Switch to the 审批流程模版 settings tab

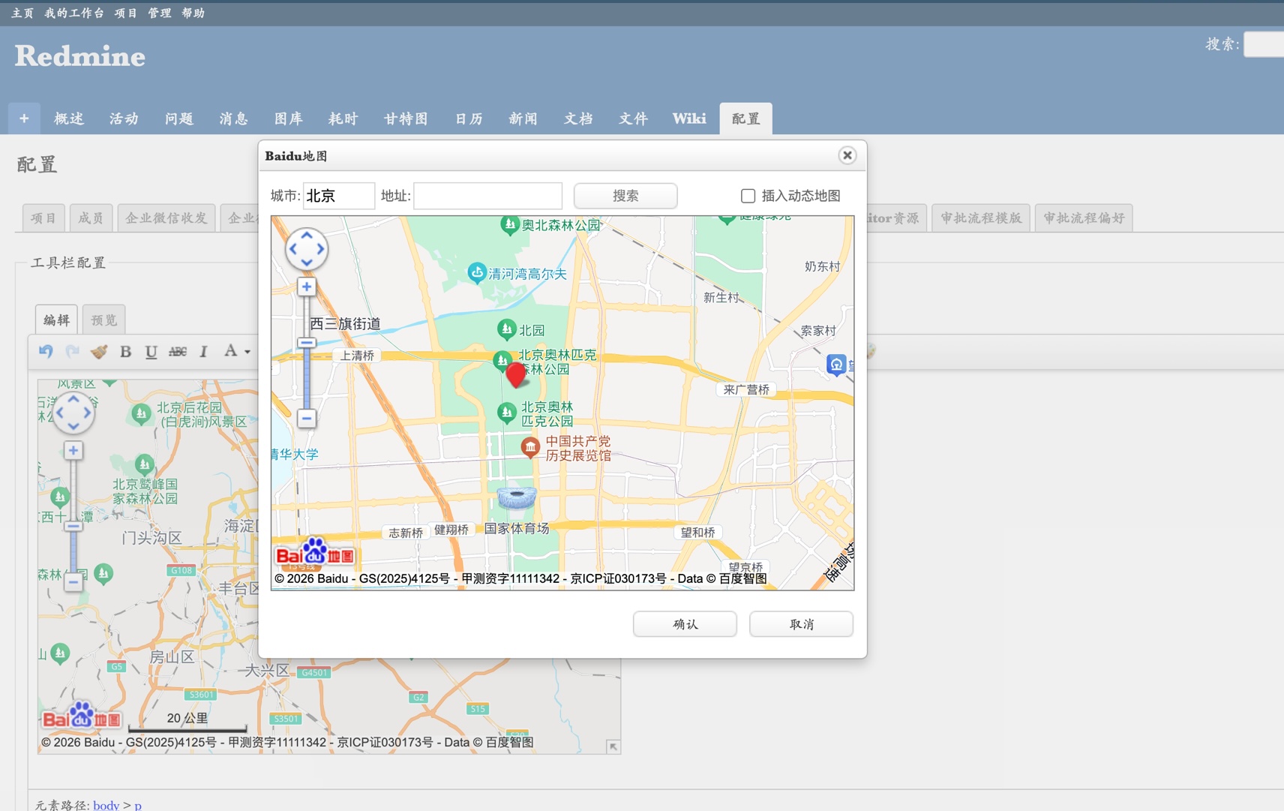[x=981, y=218]
